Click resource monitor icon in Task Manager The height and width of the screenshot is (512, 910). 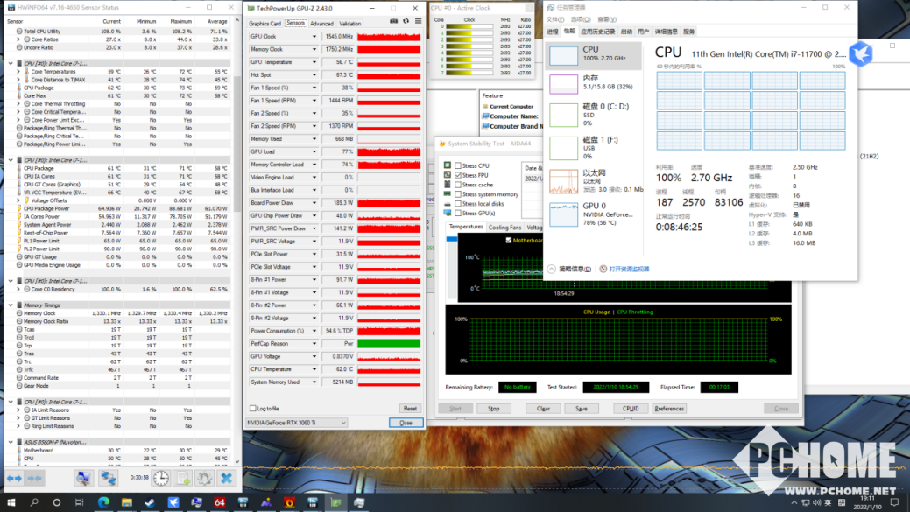click(603, 269)
